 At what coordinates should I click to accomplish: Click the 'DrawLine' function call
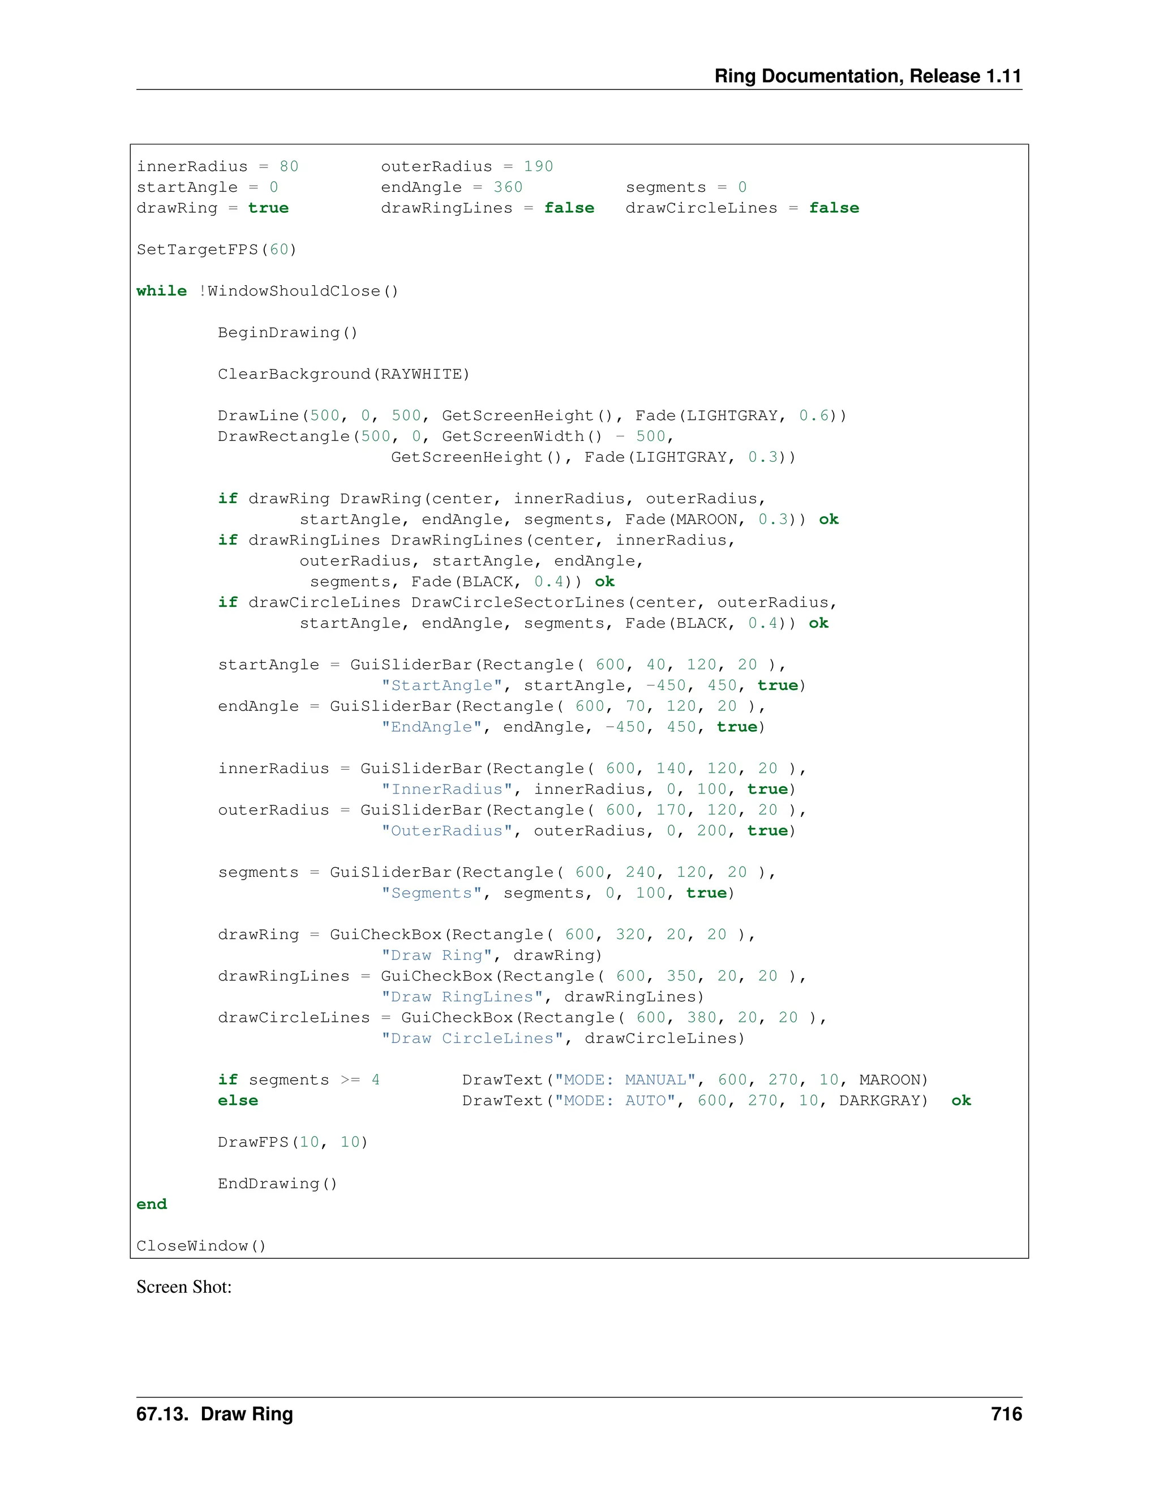[258, 415]
